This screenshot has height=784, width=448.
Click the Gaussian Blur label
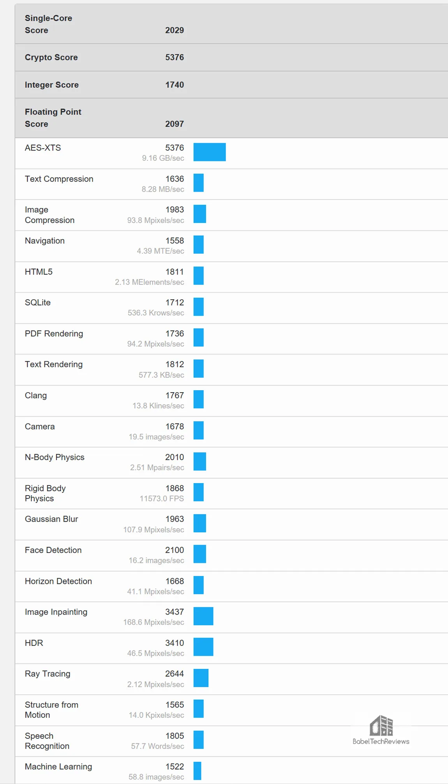click(51, 519)
